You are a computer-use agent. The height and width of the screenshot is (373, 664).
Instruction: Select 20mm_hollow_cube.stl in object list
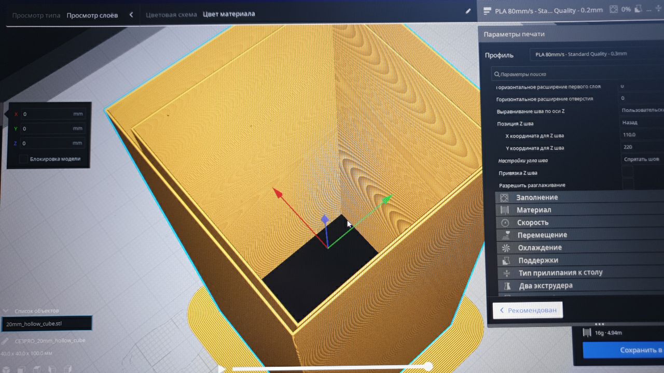47,324
